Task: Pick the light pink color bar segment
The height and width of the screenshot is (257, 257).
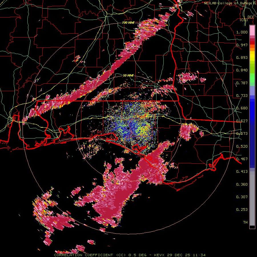Action: coord(252,31)
